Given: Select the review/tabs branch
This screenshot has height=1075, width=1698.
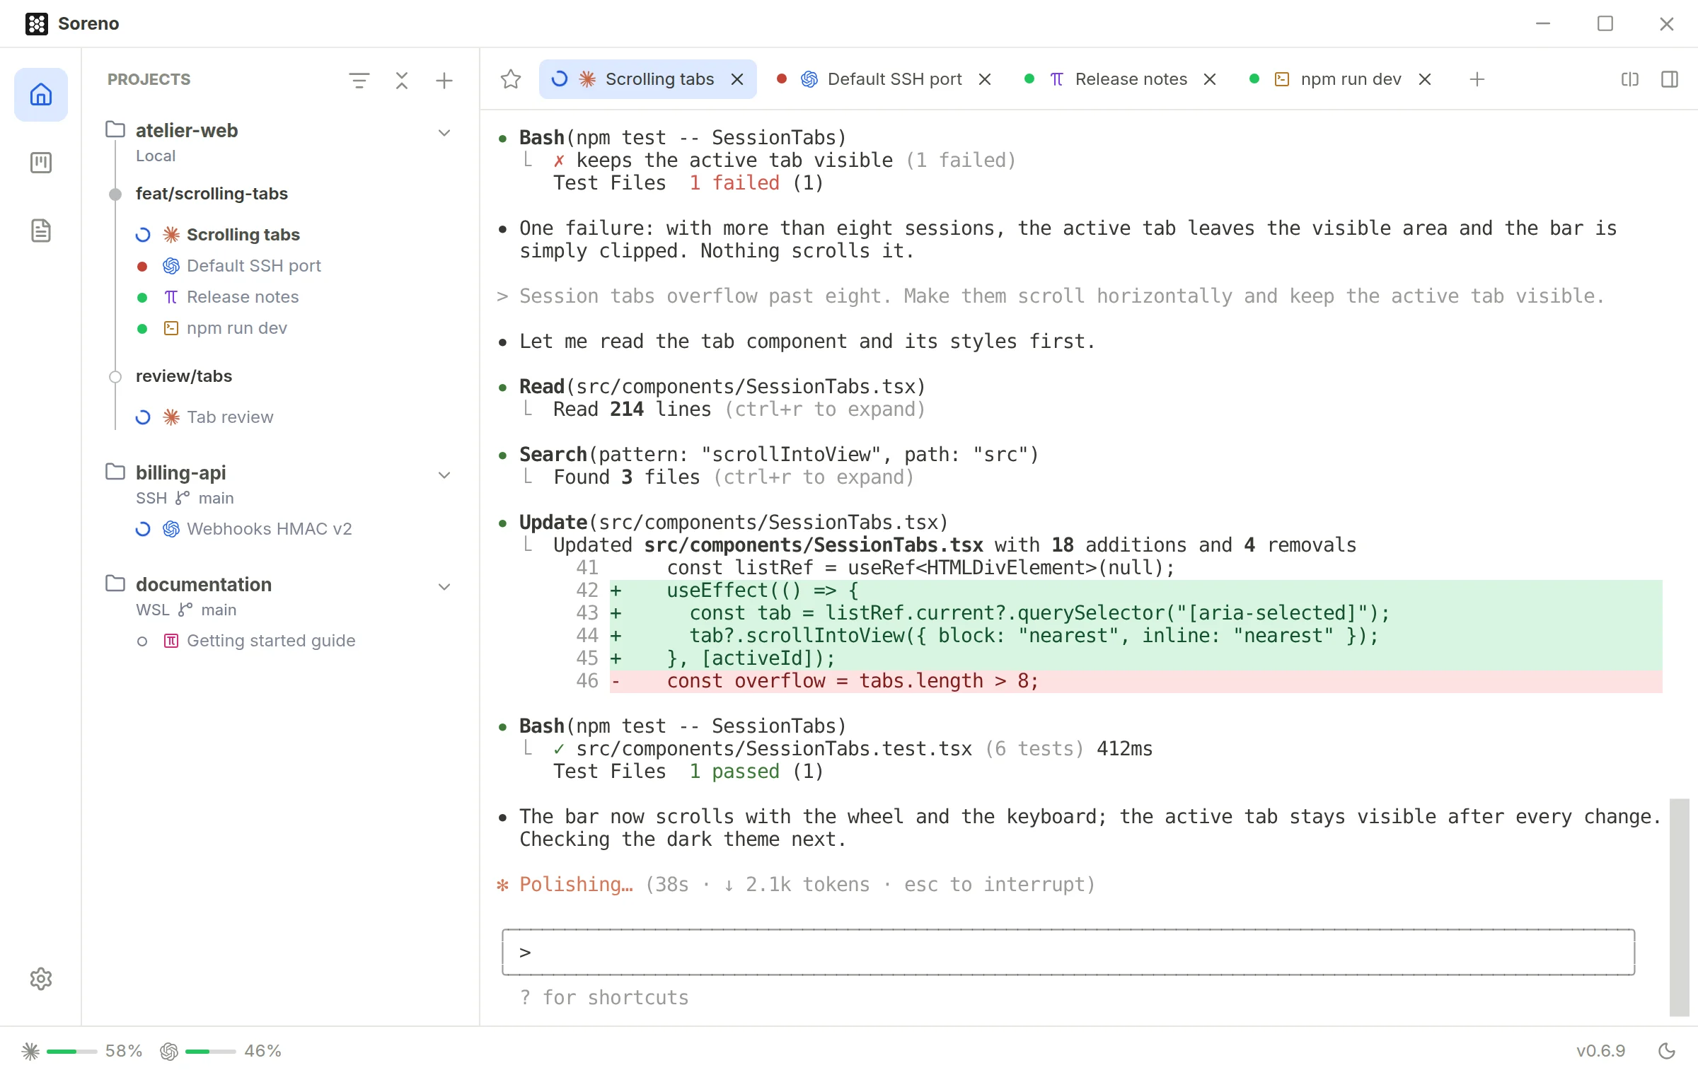Looking at the screenshot, I should [184, 376].
